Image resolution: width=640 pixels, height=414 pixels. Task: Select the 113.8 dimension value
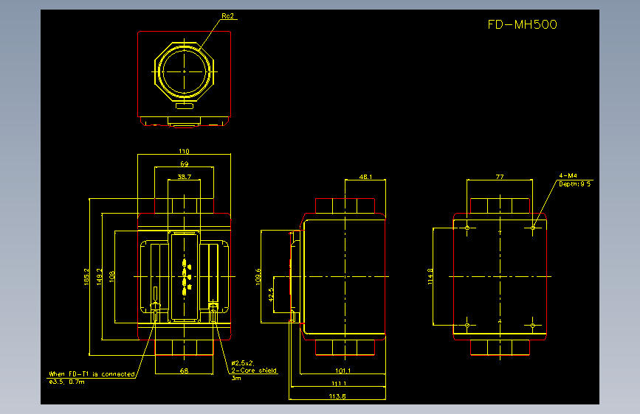pos(337,396)
